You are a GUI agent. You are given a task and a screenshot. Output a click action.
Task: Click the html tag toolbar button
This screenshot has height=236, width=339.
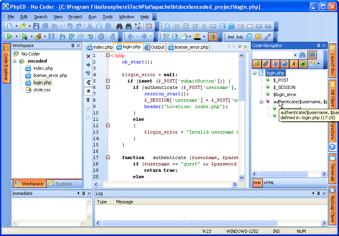231,37
